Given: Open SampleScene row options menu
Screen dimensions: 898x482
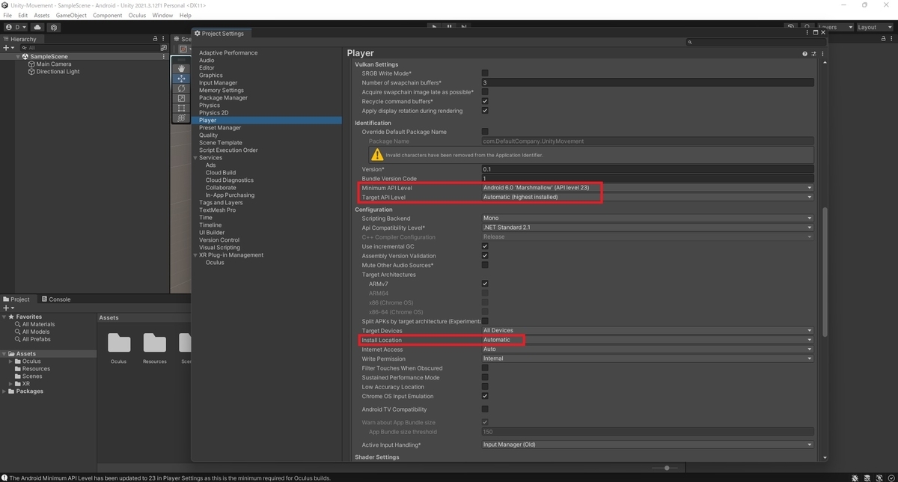Looking at the screenshot, I should point(164,56).
